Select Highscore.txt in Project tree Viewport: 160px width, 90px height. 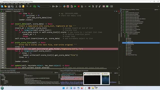click(141, 43)
